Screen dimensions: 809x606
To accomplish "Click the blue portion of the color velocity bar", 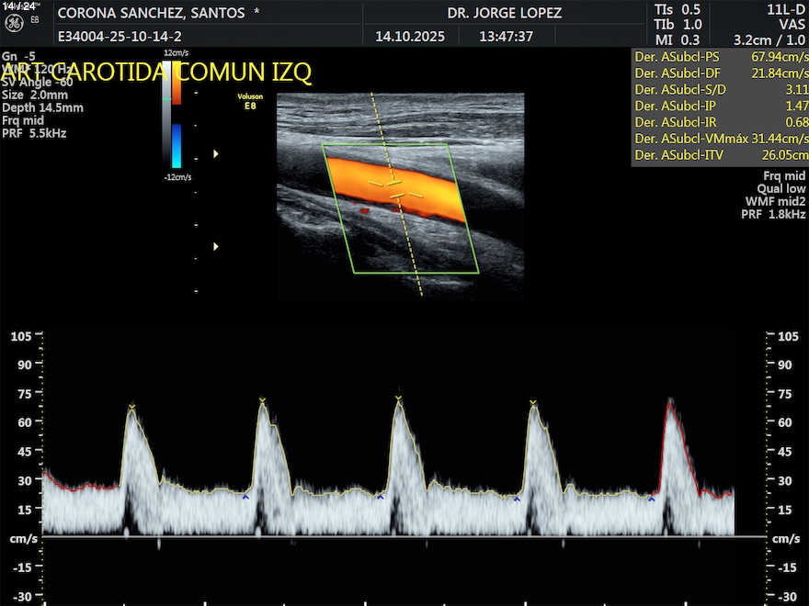I will coord(176,146).
